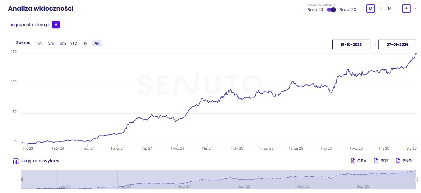Screen dimensions: 421x193
Task: Toggle the Baza 1.0 / Baza 2.0 switch
Action: pos(331,10)
